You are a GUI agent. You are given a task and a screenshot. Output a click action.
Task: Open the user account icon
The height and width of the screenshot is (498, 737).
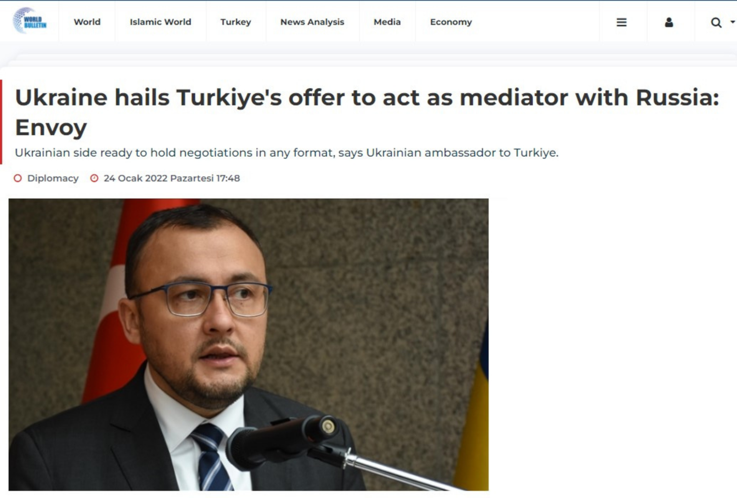point(669,23)
